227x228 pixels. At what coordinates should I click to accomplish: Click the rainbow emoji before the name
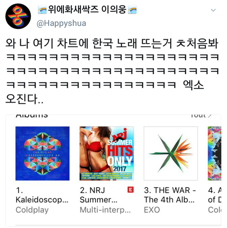[42, 9]
